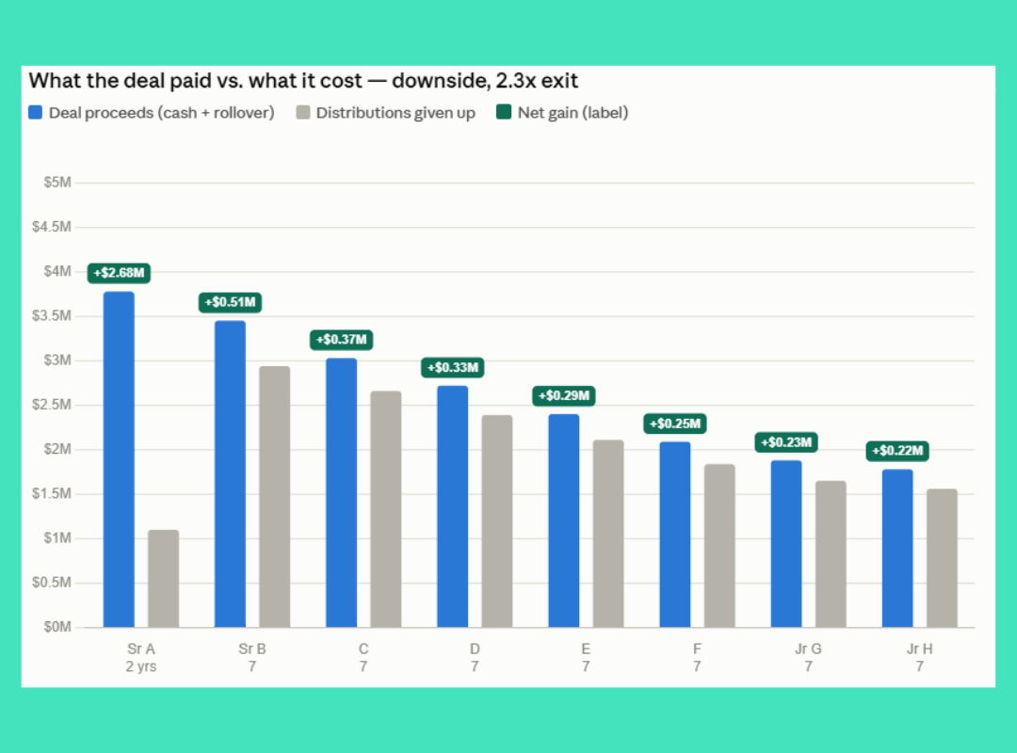This screenshot has height=753, width=1017.
Task: Click the 'D' x-axis category label
Action: pos(475,649)
